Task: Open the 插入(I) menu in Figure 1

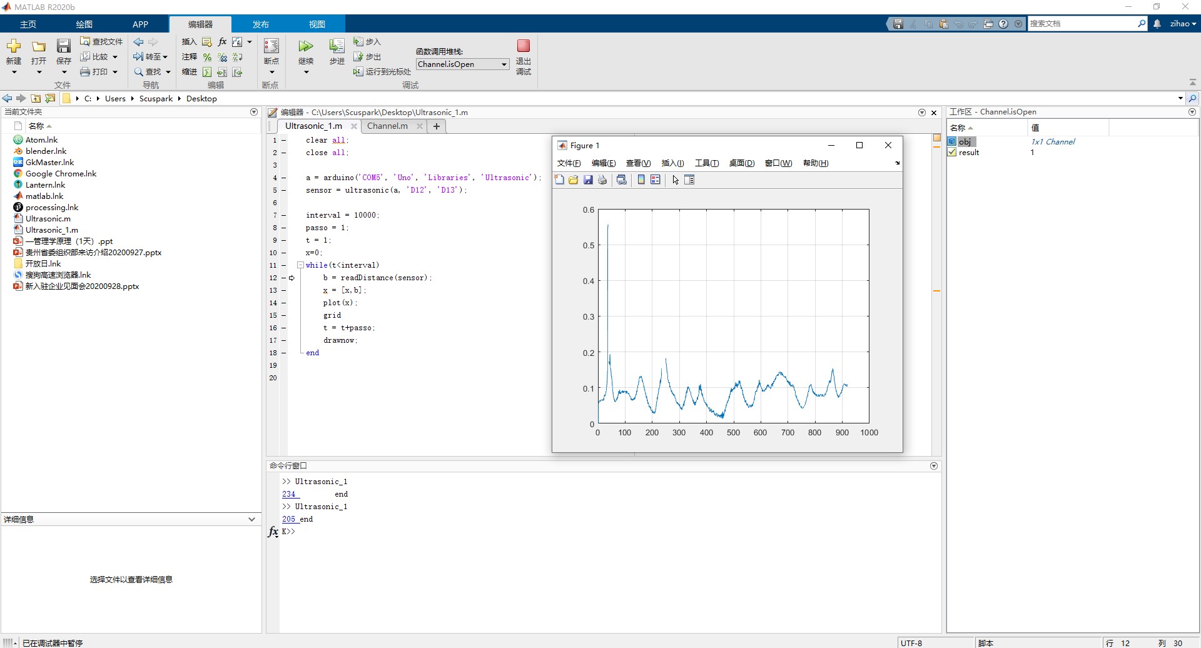Action: [672, 163]
